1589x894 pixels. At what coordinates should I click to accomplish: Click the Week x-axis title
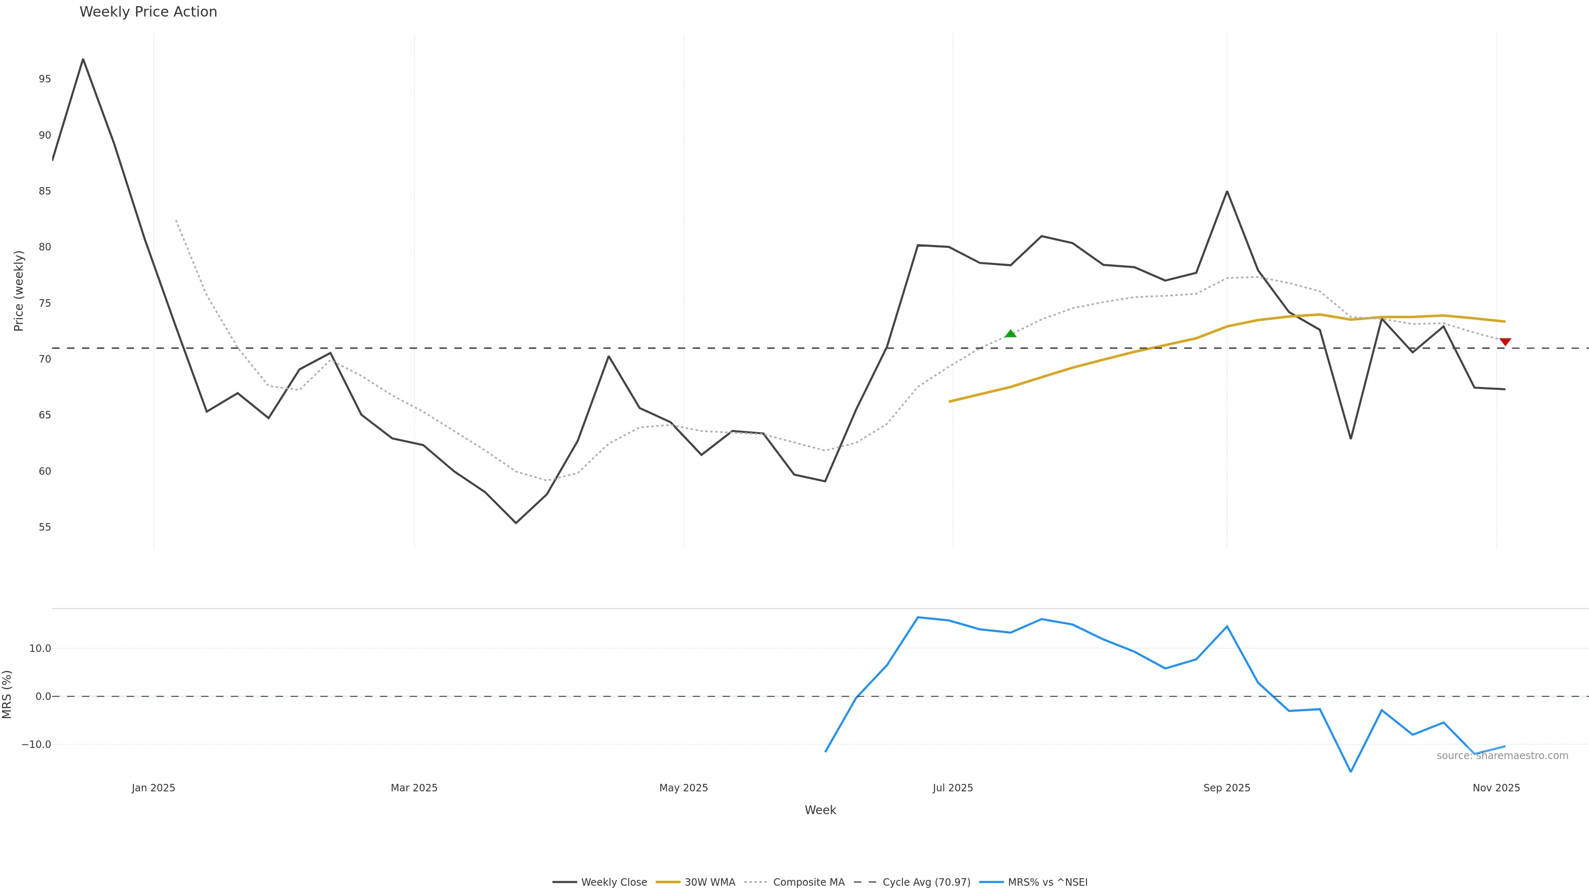[x=820, y=810]
